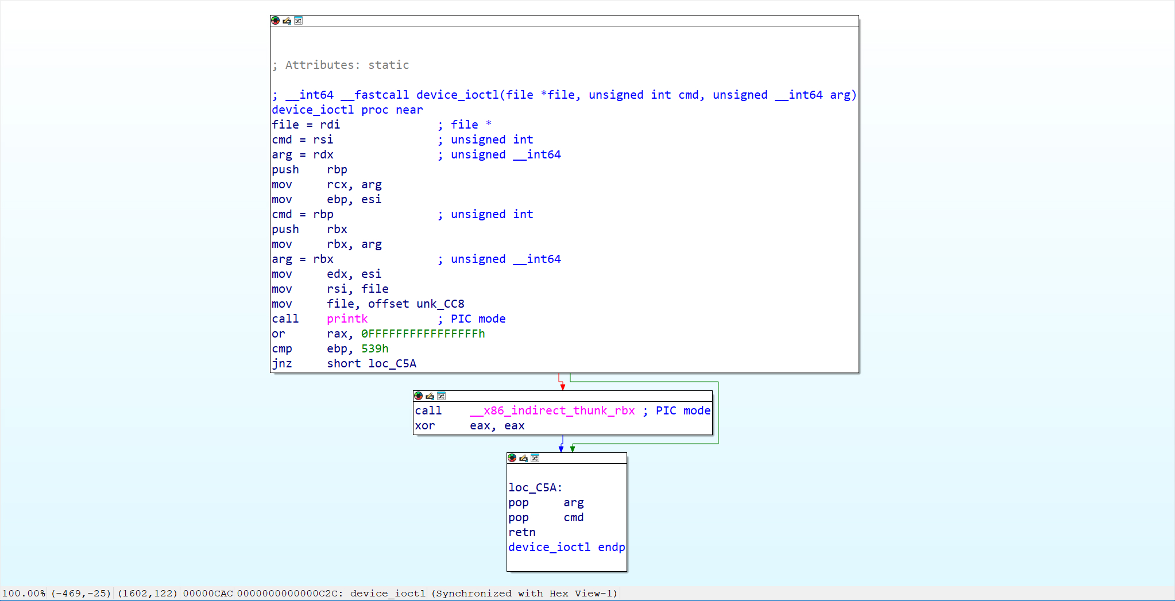Click the group nodes icon on the thunk call block
Screen dimensions: 1175x601
pyautogui.click(x=441, y=396)
